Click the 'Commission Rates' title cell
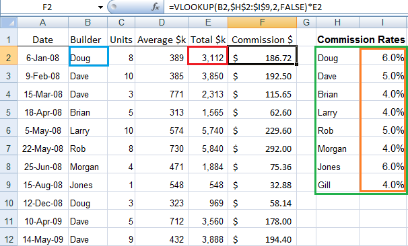Image resolution: width=408 pixels, height=246 pixels. pyautogui.click(x=361, y=40)
